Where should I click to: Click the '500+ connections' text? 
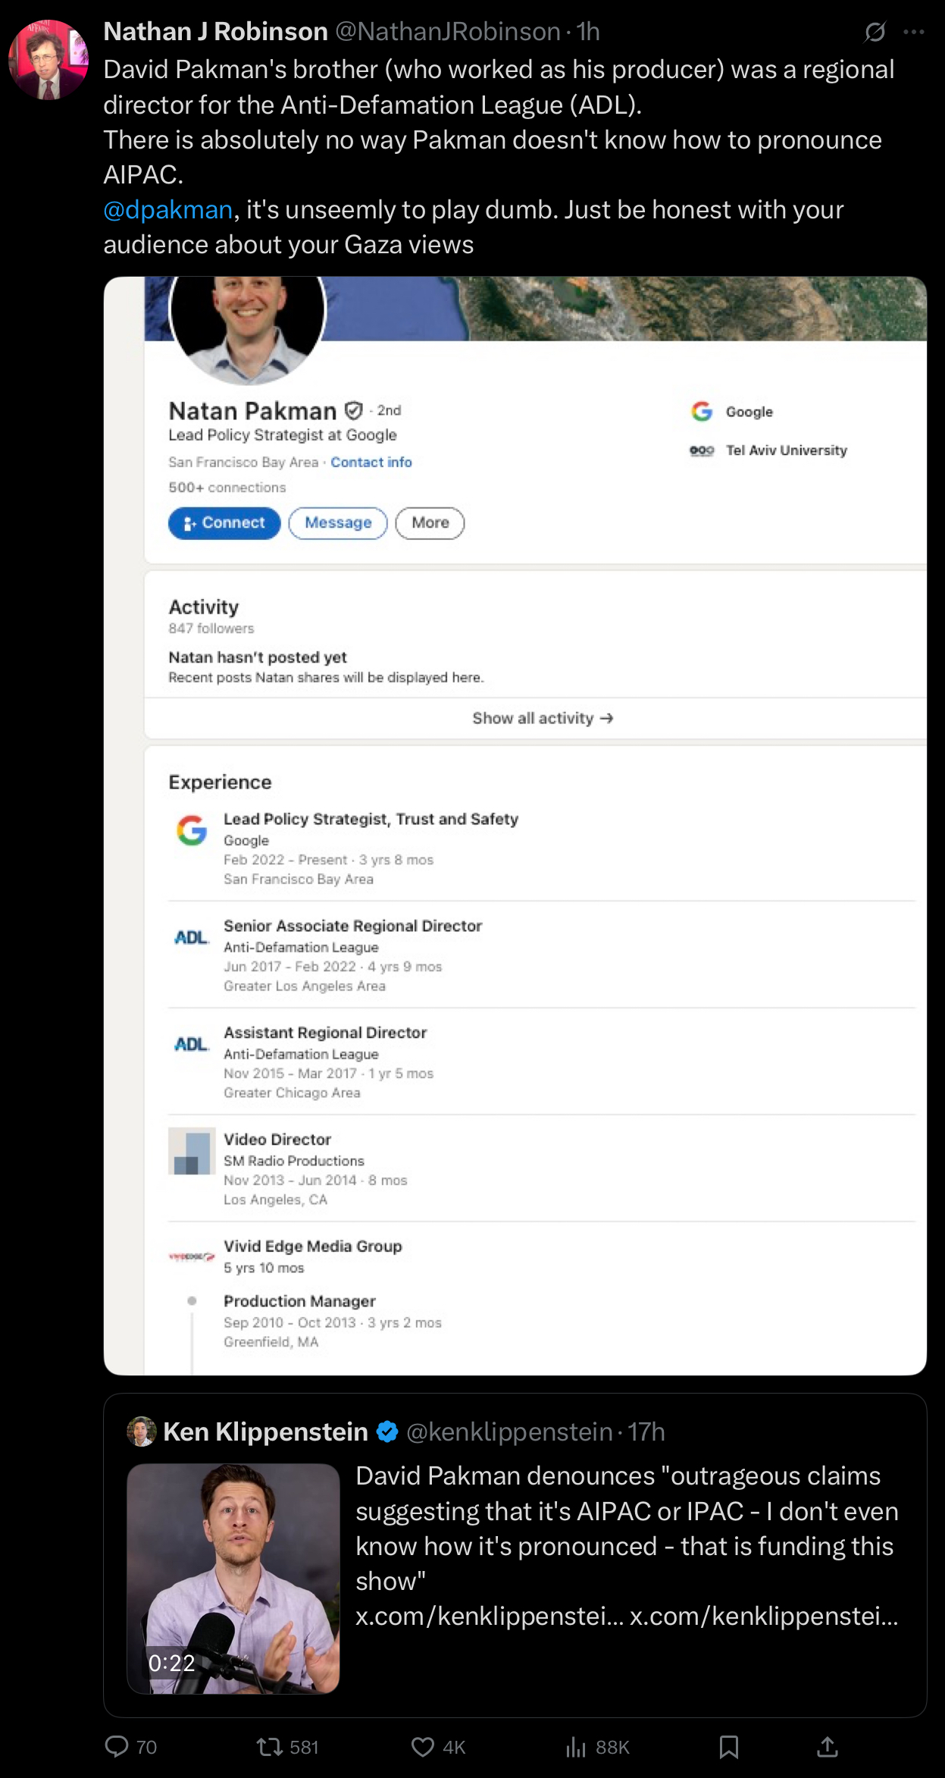(x=227, y=487)
